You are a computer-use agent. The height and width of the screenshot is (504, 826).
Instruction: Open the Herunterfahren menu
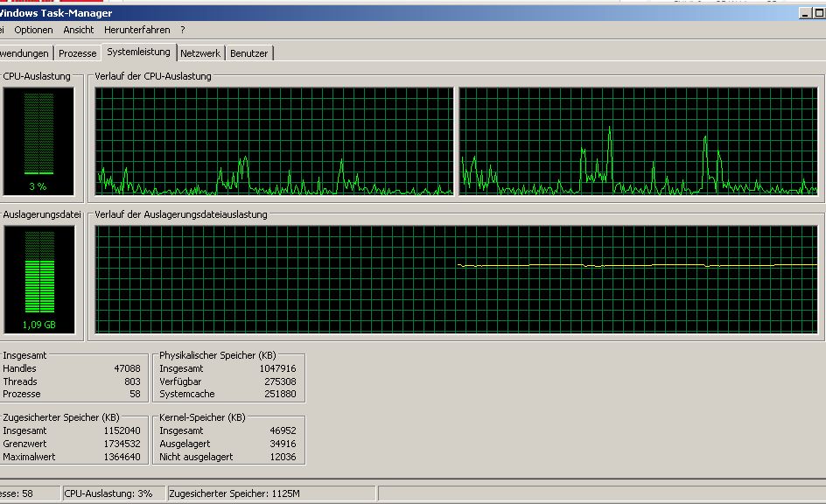pyautogui.click(x=137, y=30)
